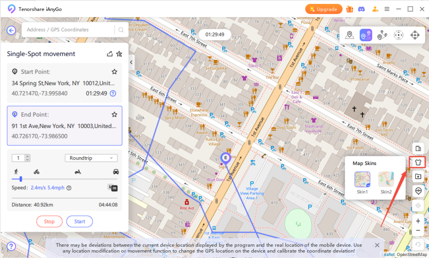Viewport: 429px width, 258px height.
Task: Click the Start button
Action: 79,221
